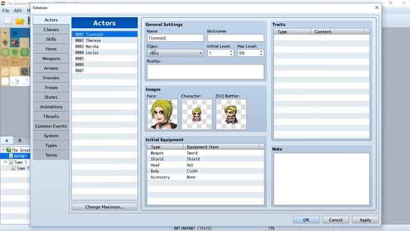
Task: Edit the actor Name field
Action: (x=175, y=38)
